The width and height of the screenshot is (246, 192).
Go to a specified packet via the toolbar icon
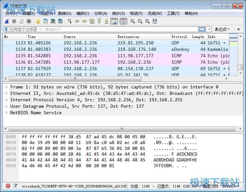pyautogui.click(x=92, y=21)
